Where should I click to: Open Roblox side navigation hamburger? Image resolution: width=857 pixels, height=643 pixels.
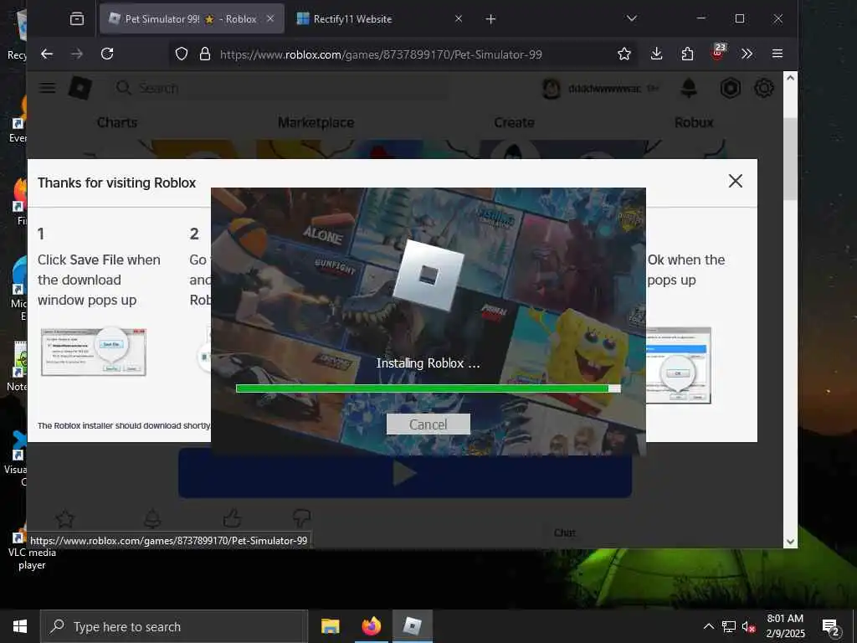pyautogui.click(x=48, y=88)
